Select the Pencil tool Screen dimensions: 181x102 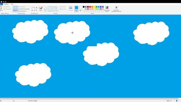click(32, 8)
